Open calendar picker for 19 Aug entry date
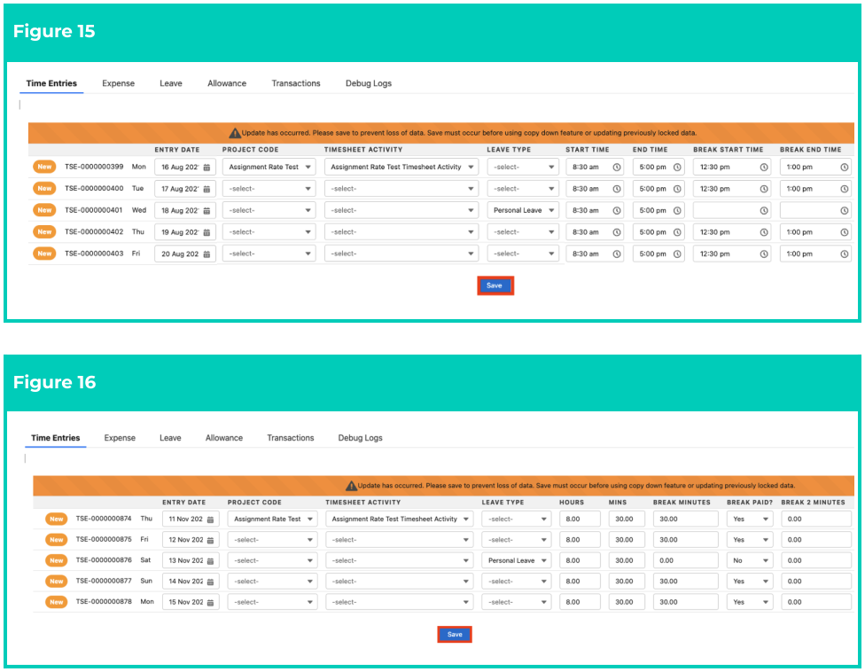Image resolution: width=865 pixels, height=672 pixels. [207, 232]
